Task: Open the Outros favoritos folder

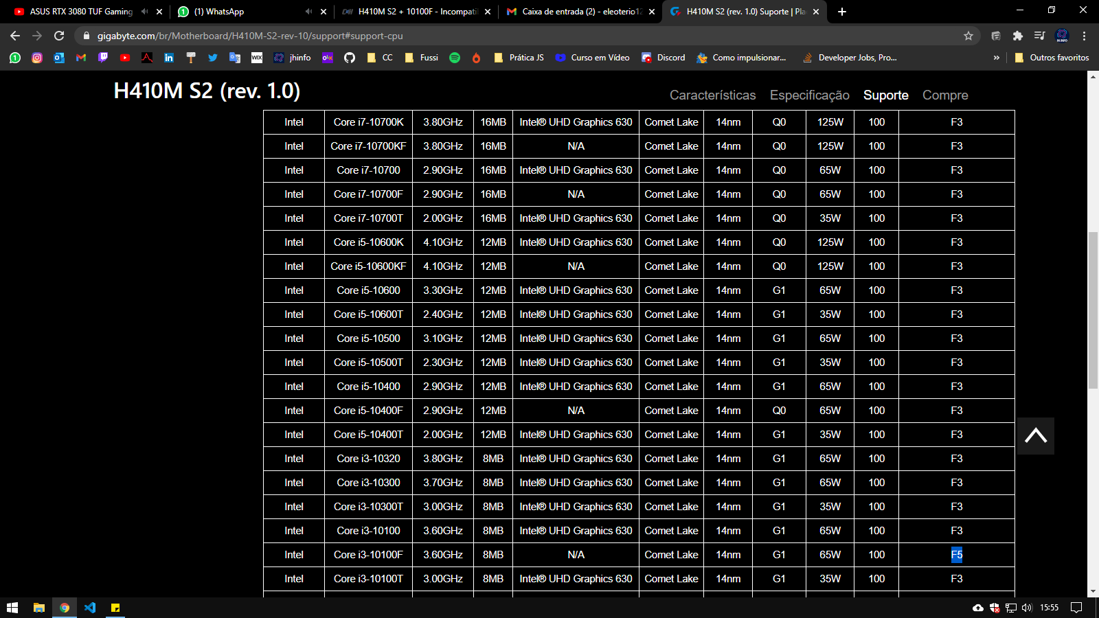Action: pyautogui.click(x=1052, y=58)
